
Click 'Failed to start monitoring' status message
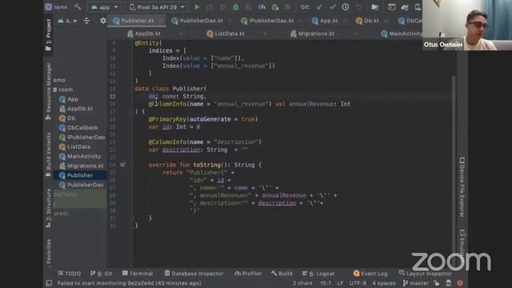coord(130,283)
